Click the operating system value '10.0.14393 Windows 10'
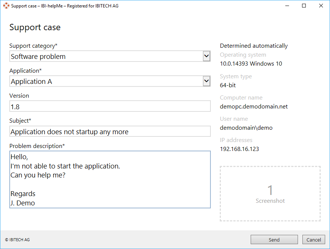 251,64
